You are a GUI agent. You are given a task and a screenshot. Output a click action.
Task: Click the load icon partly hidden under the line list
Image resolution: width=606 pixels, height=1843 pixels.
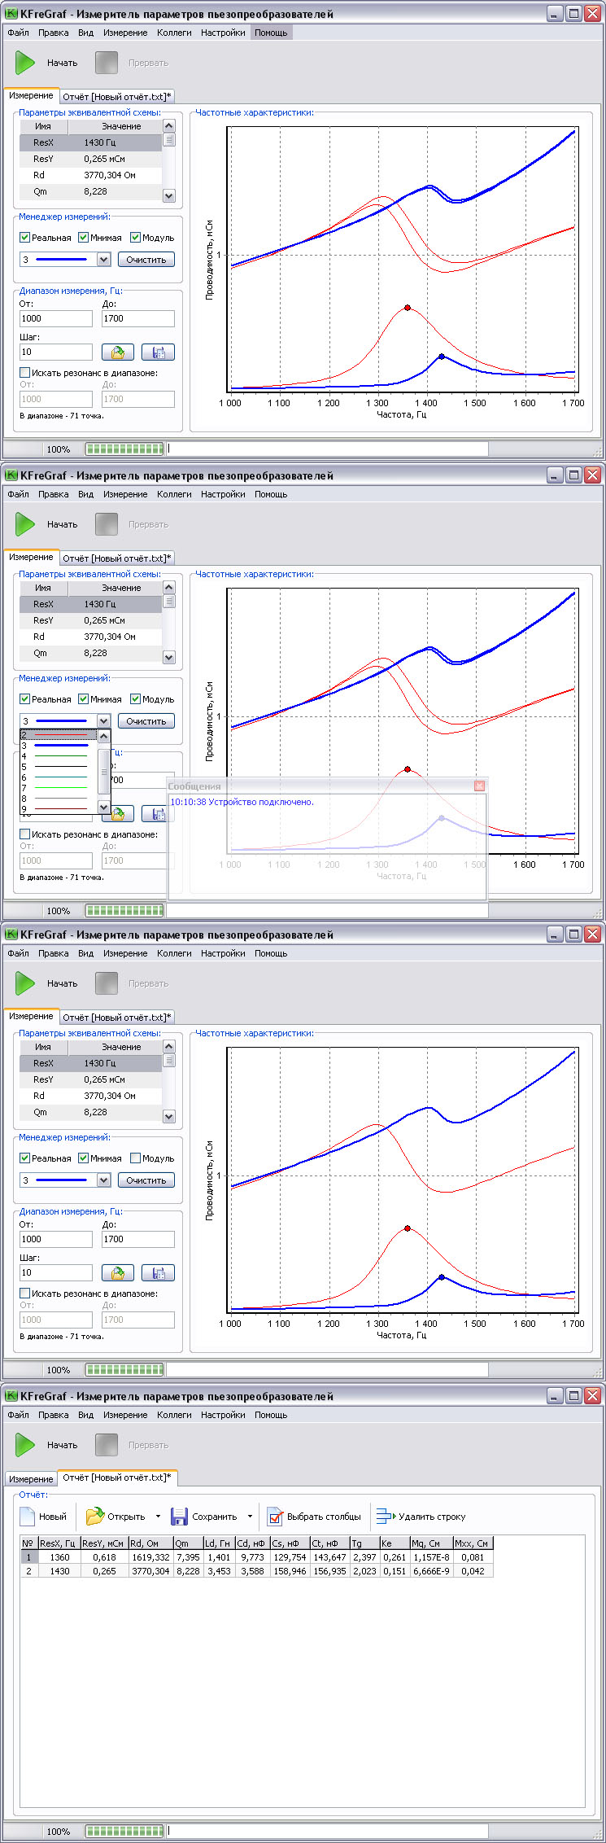[x=118, y=814]
